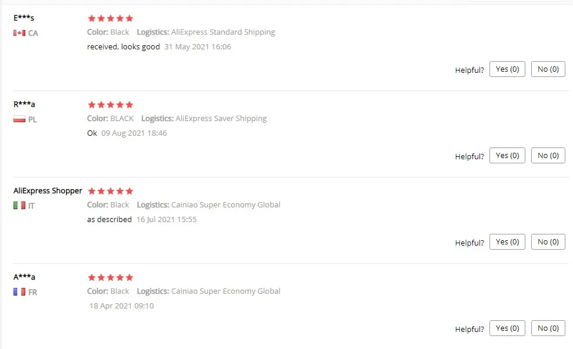Mark the E***s review helpful with Yes
The image size is (573, 349).
click(507, 69)
